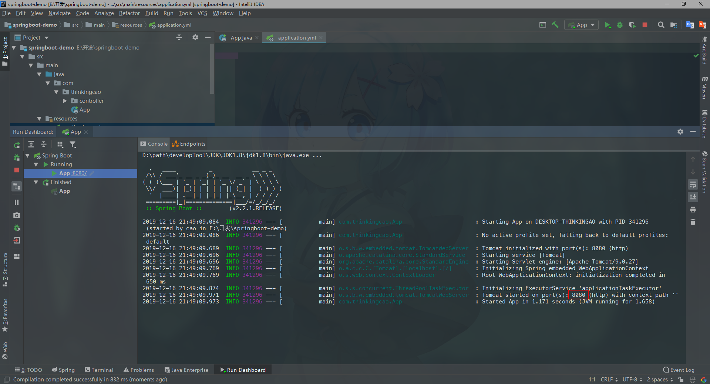
Task: Toggle the Structure tool window side tab
Action: point(5,270)
